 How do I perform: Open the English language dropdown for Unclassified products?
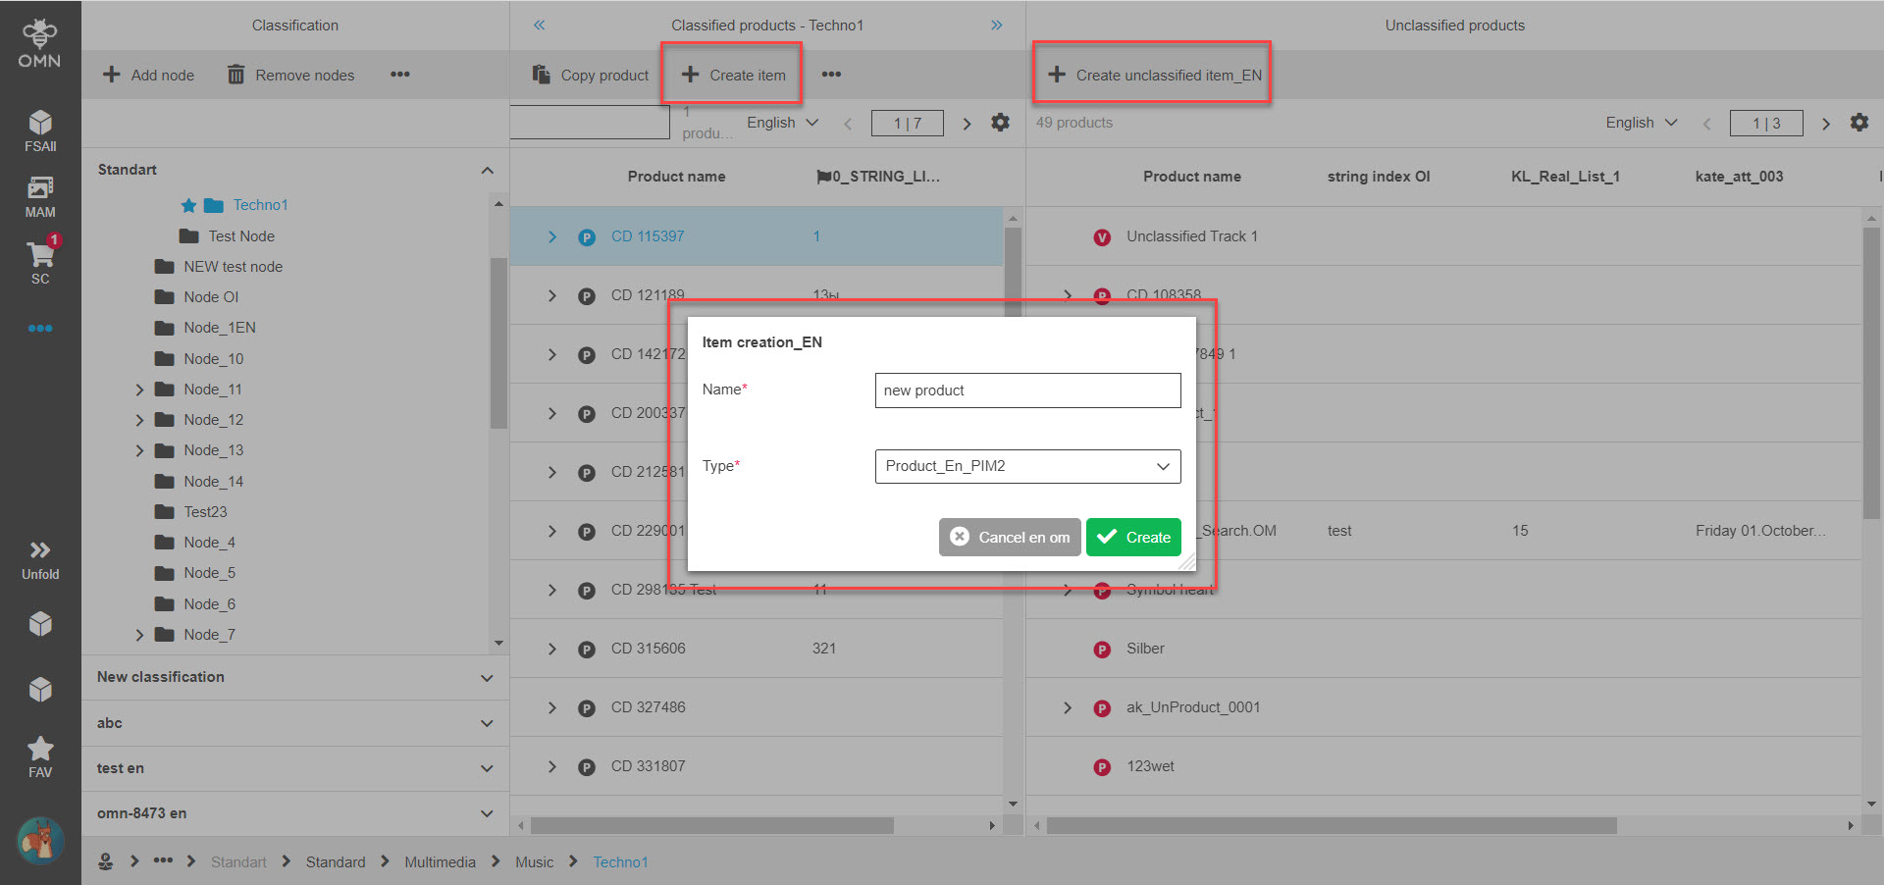coord(1640,122)
